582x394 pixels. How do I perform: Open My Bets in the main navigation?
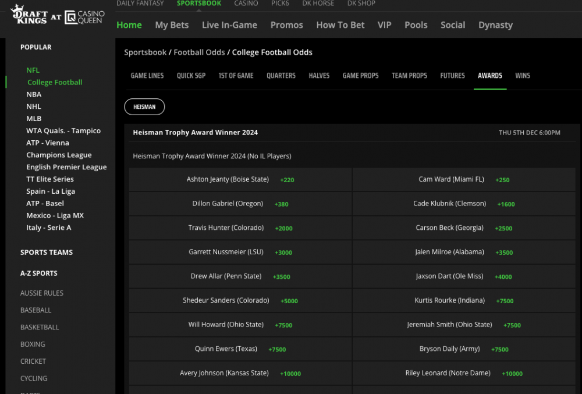pyautogui.click(x=172, y=25)
